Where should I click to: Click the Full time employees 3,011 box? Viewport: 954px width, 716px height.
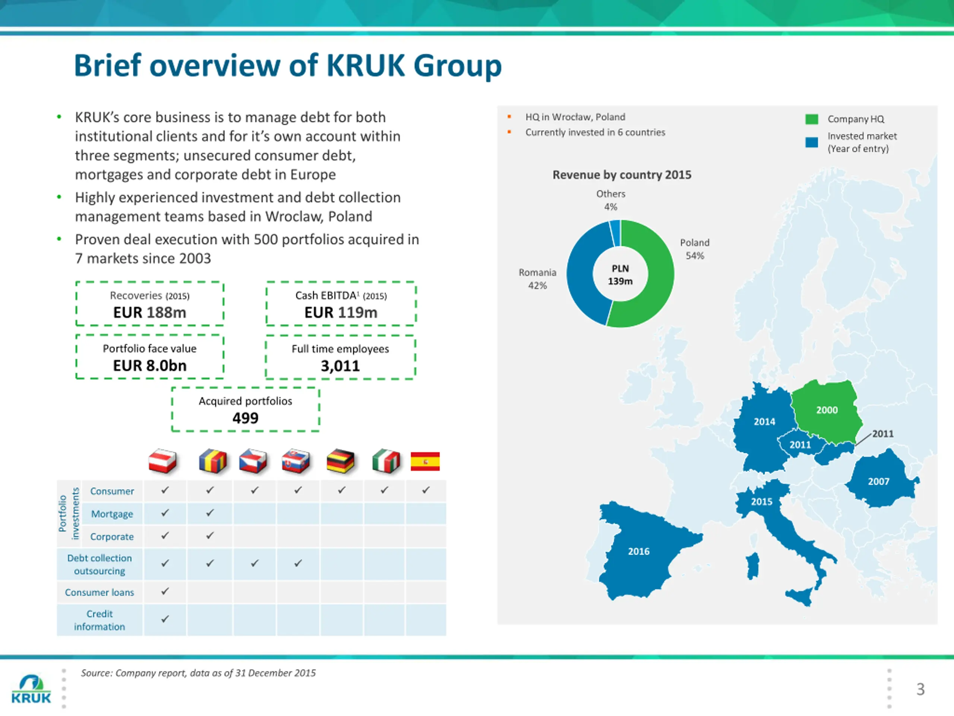click(340, 357)
